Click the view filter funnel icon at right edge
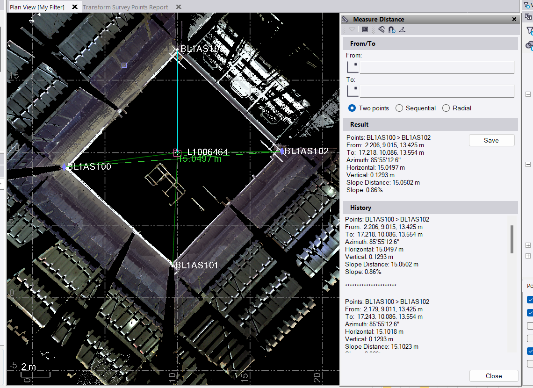The width and height of the screenshot is (533, 388). click(529, 31)
